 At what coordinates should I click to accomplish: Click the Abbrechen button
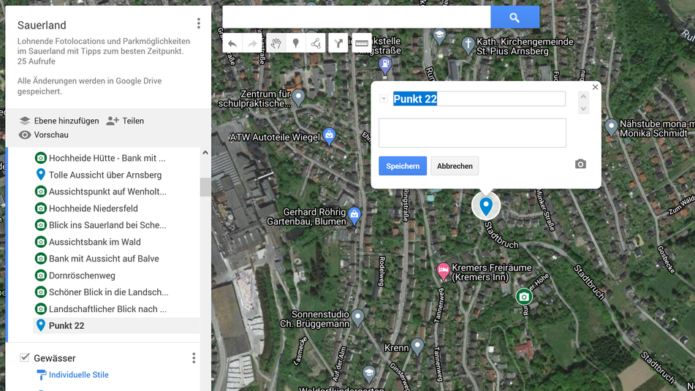click(455, 166)
